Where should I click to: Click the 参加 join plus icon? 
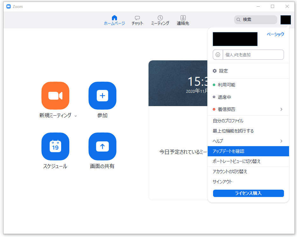(x=102, y=96)
